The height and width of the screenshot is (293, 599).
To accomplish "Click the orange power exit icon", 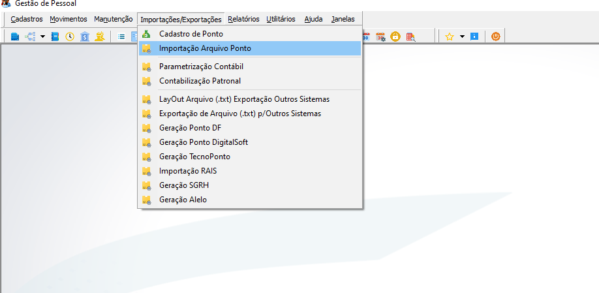I will (x=495, y=37).
